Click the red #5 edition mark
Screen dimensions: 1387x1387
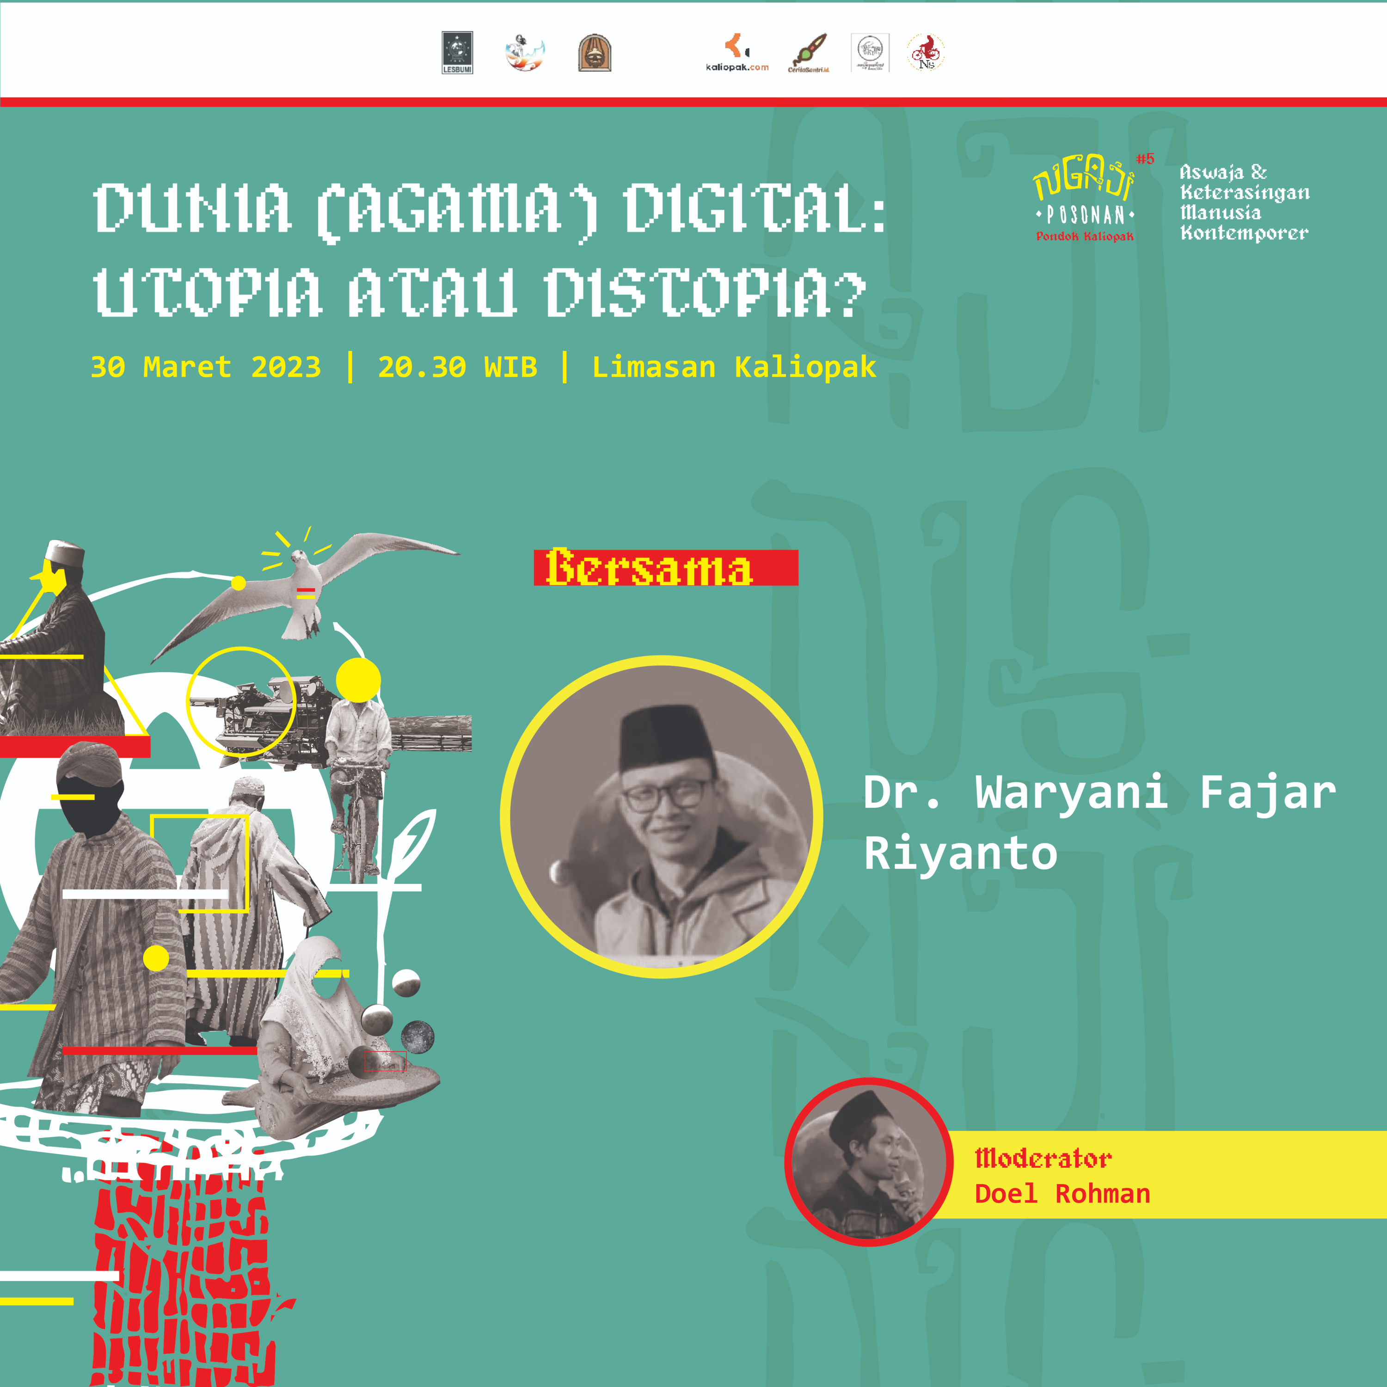click(1146, 159)
